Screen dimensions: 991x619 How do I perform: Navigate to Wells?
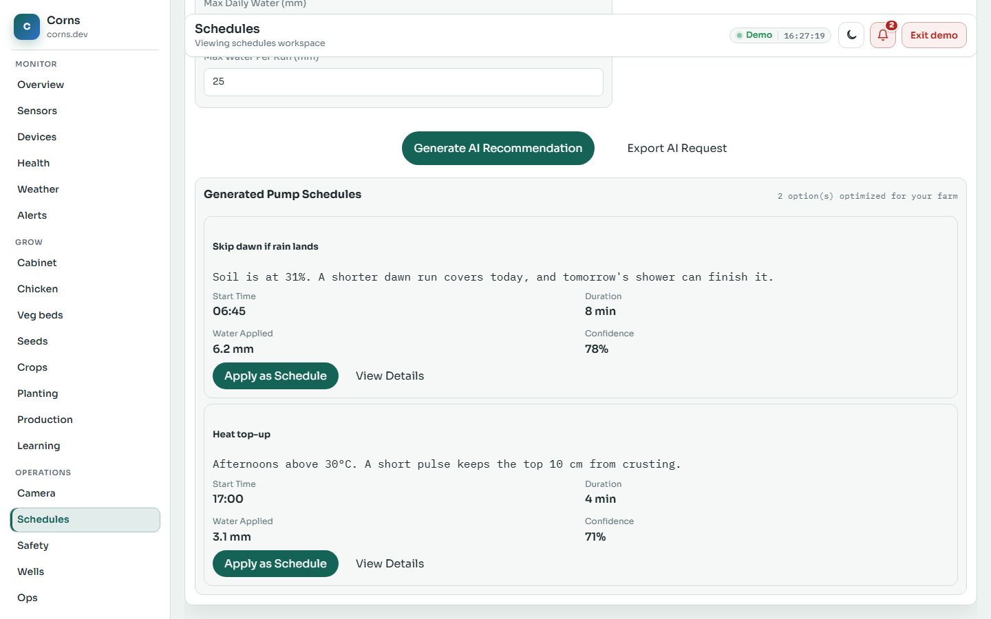tap(85, 572)
